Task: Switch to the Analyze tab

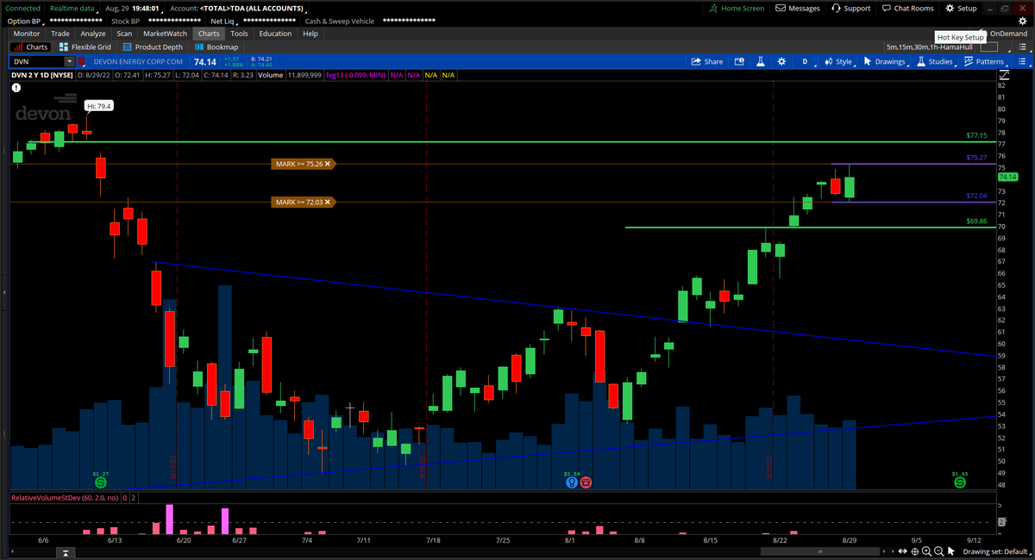Action: [93, 34]
